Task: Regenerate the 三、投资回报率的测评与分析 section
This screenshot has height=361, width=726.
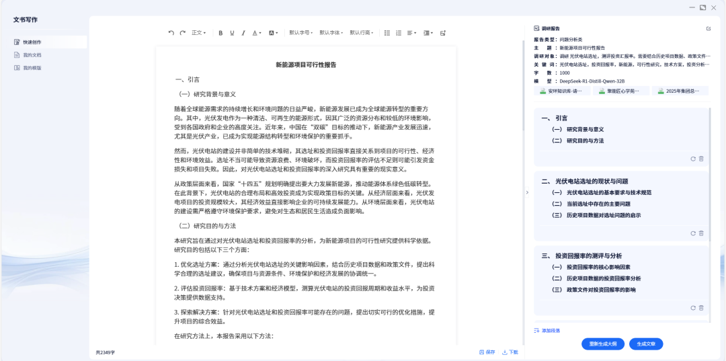Action: pyautogui.click(x=692, y=308)
